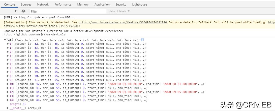Viewport: 275px width, 112px height.
Task: Click the eye live expression icon
Action: pyautogui.click(x=23, y=11)
